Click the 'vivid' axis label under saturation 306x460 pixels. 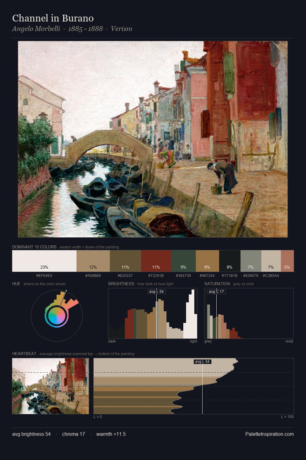pos(289,341)
